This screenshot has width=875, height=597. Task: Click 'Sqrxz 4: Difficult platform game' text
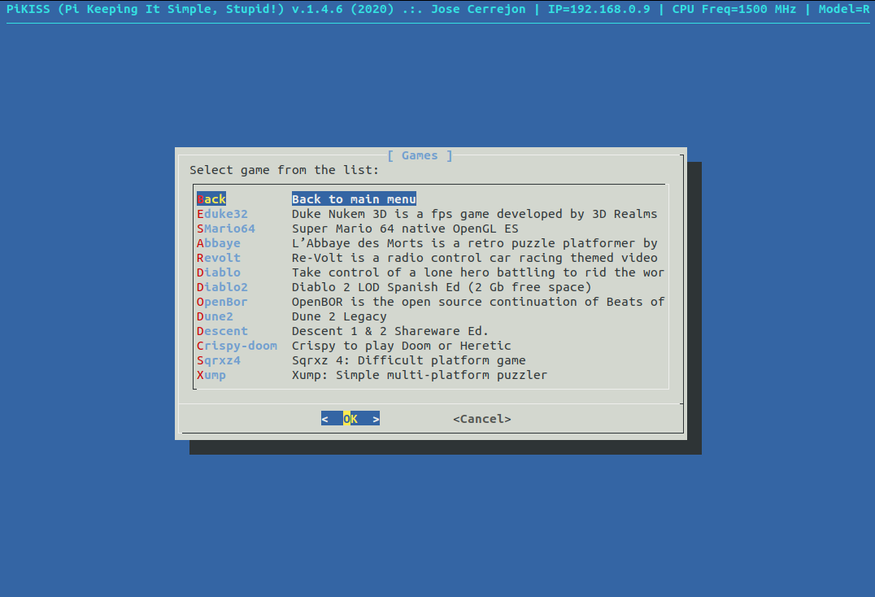tap(408, 360)
